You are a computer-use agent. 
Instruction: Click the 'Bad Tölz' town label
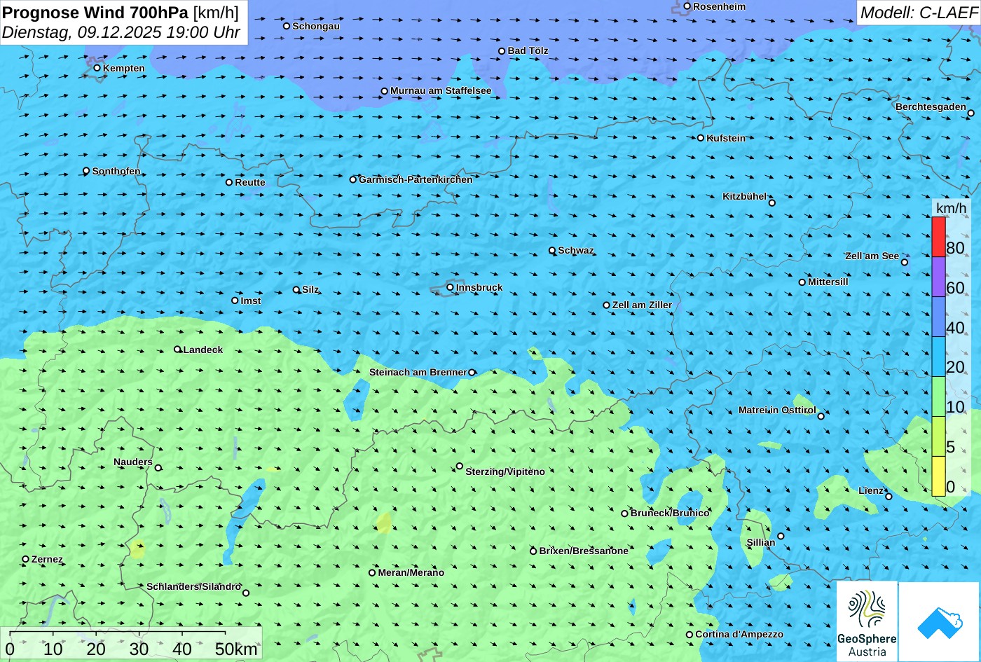point(528,51)
